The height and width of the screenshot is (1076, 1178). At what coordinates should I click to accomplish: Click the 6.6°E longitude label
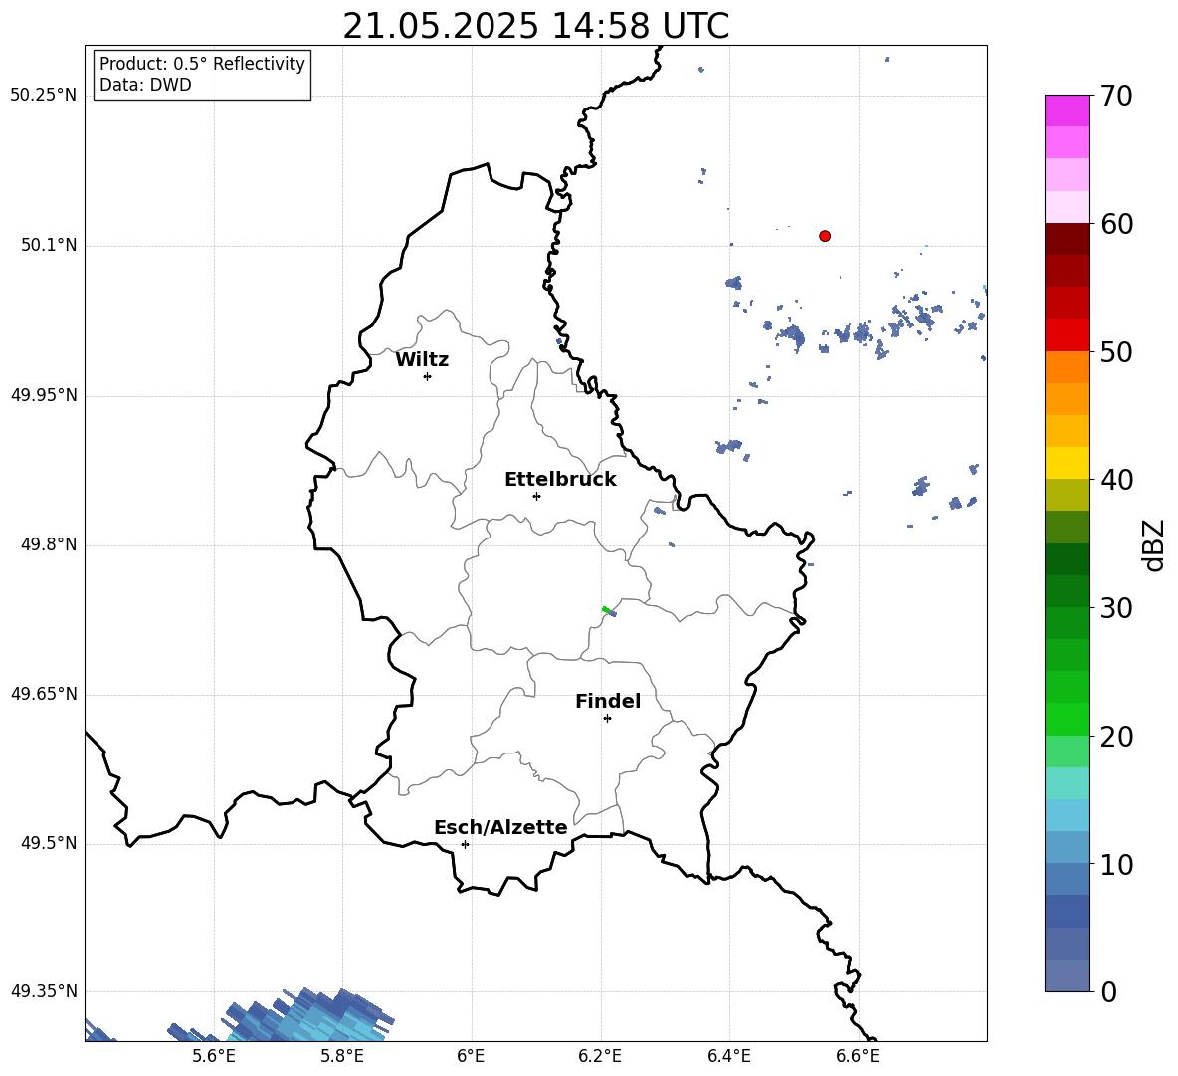(x=858, y=1057)
